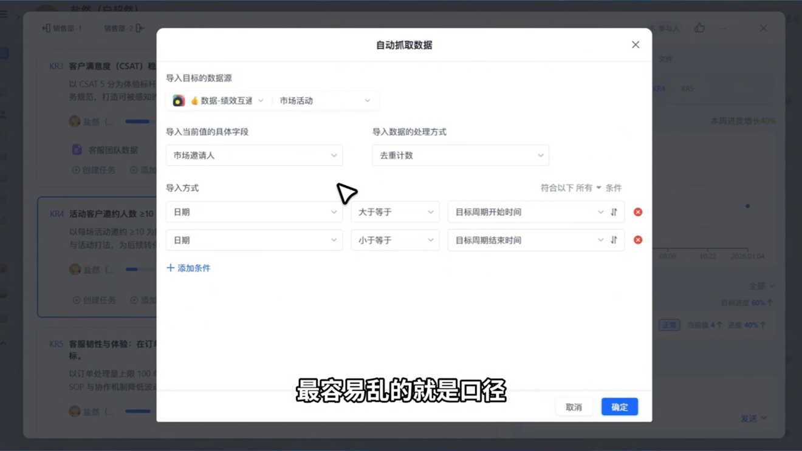Viewport: 802px width, 451px height.
Task: Click the 取消 button
Action: click(x=574, y=407)
